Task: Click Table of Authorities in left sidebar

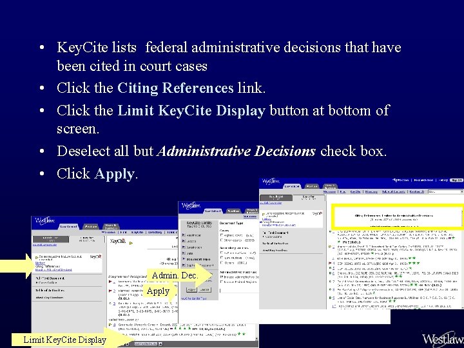Action: point(50,290)
